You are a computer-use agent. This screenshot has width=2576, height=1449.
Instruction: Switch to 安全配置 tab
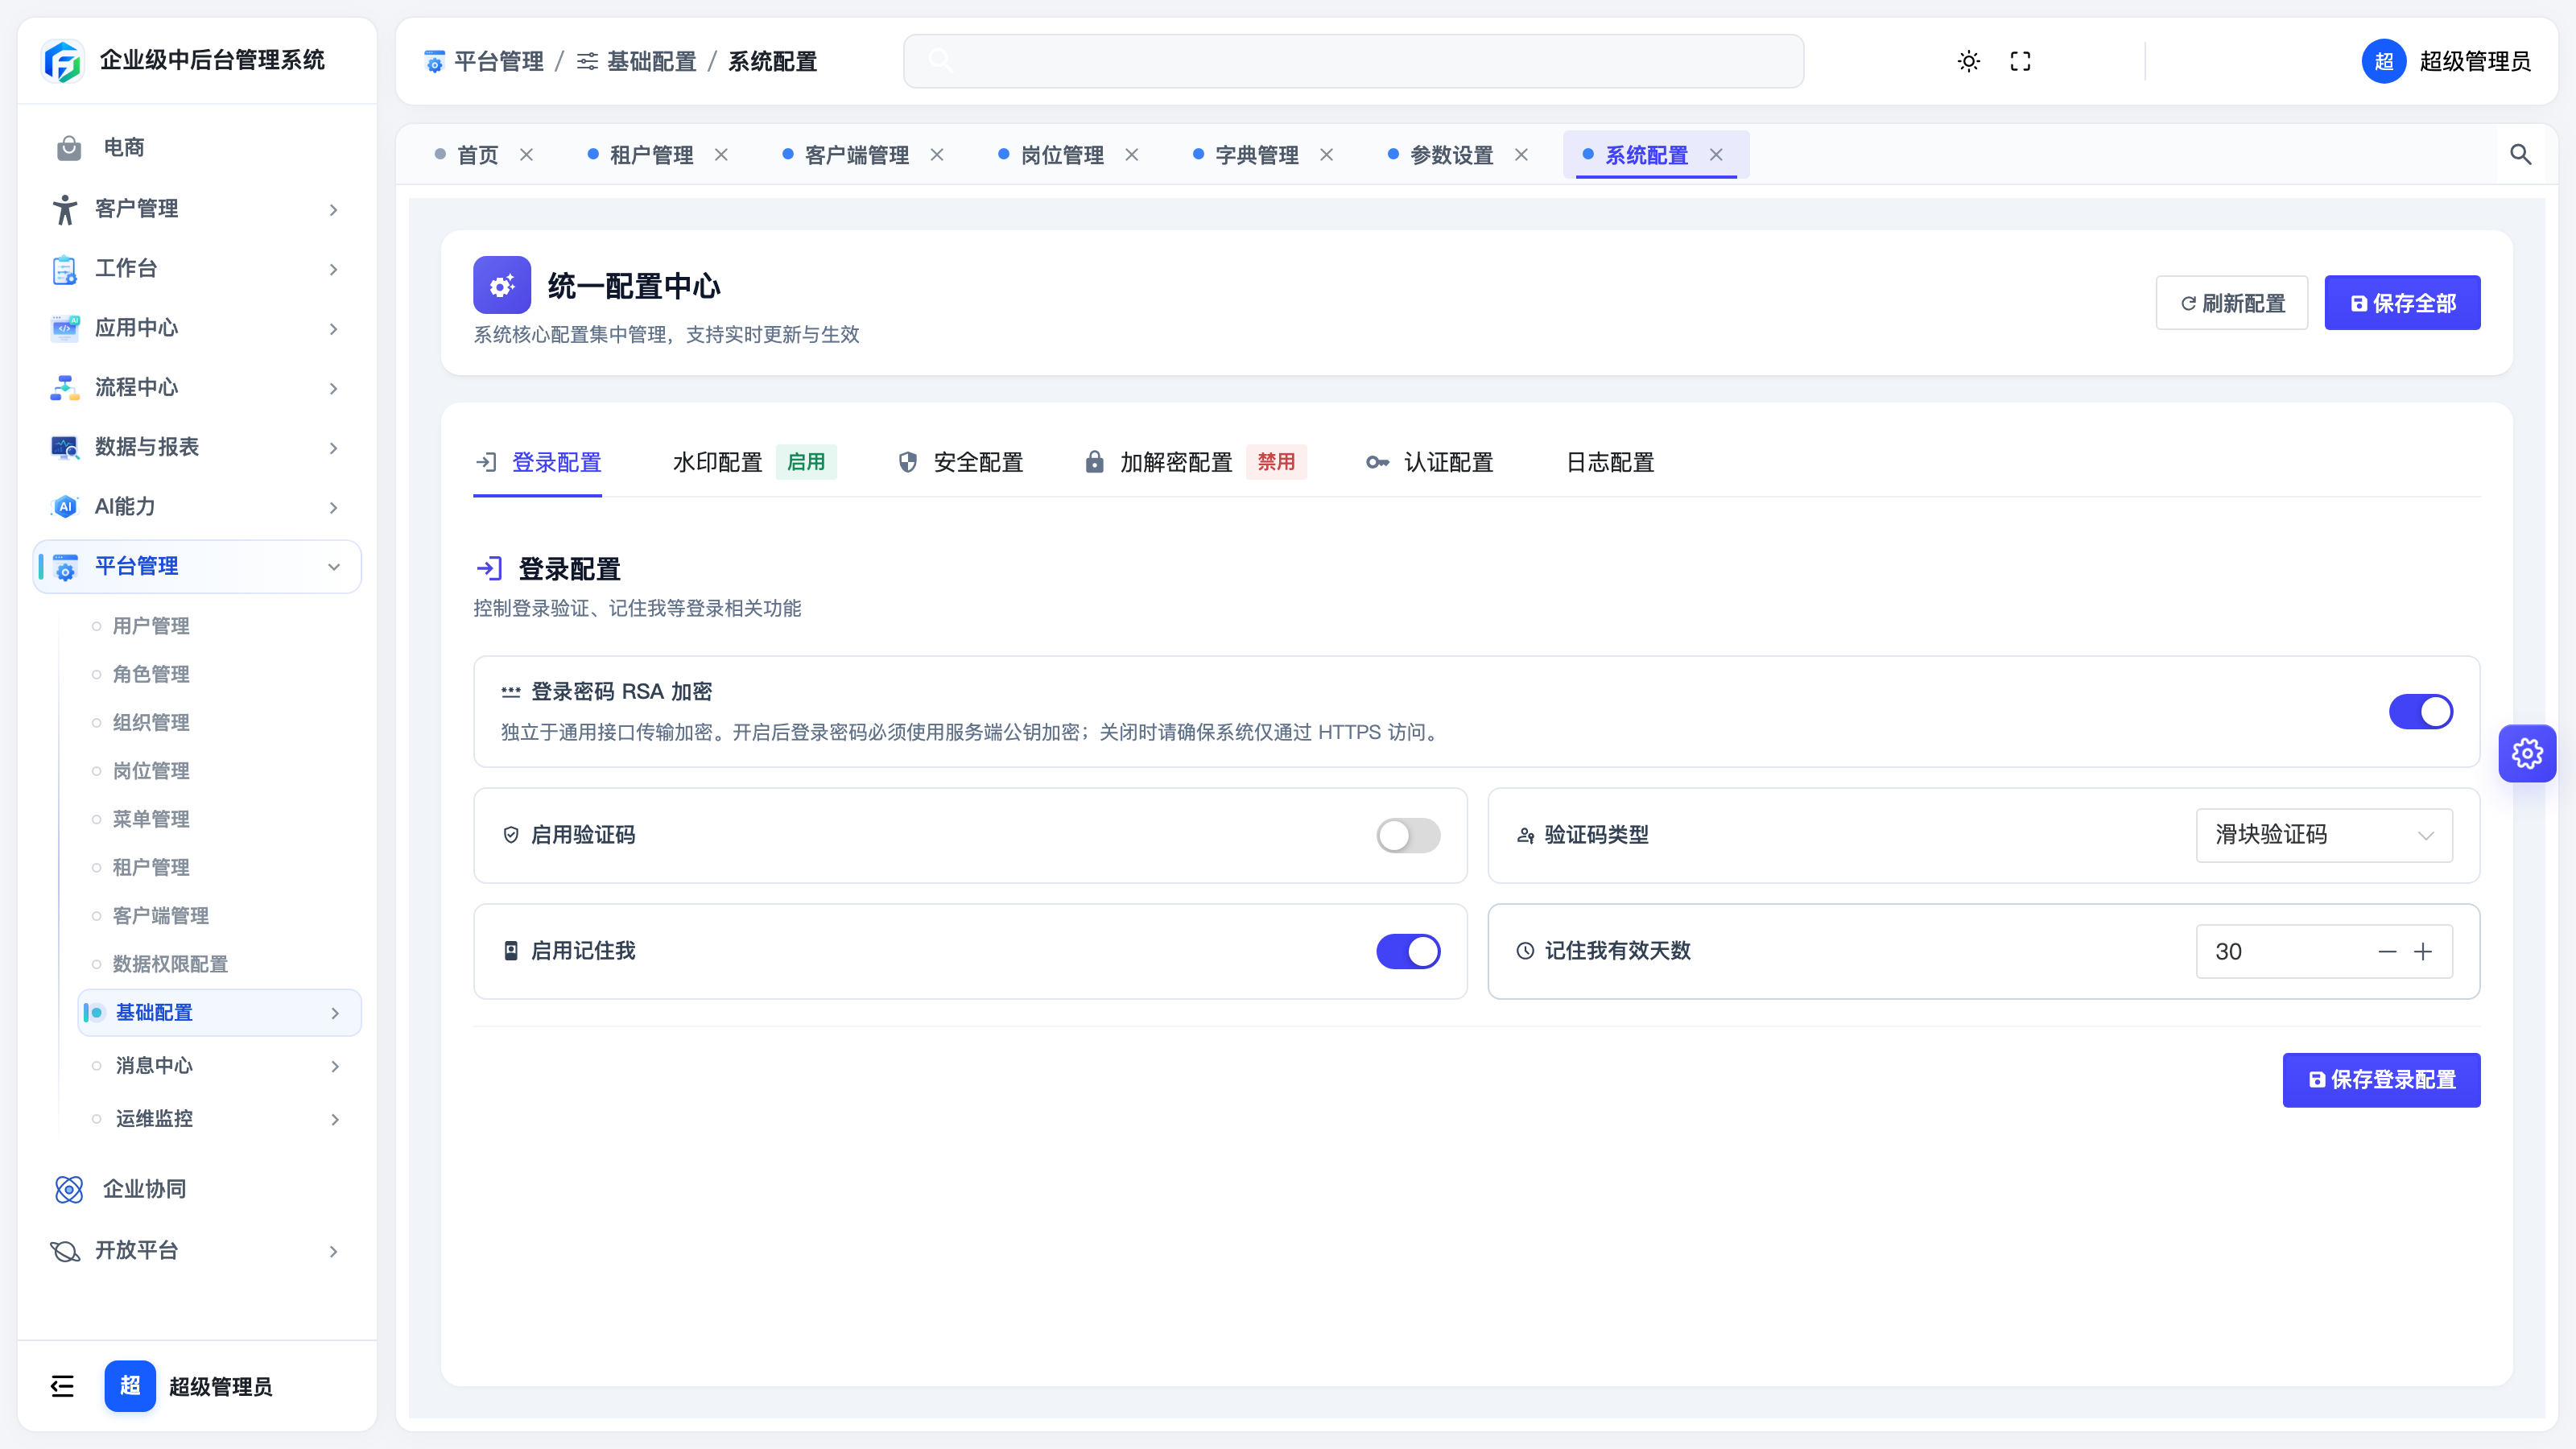[x=961, y=462]
